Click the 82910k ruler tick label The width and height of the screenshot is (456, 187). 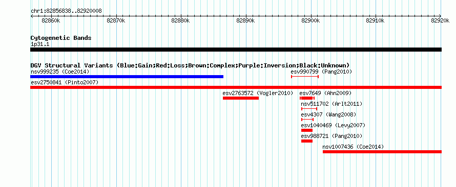[376, 20]
